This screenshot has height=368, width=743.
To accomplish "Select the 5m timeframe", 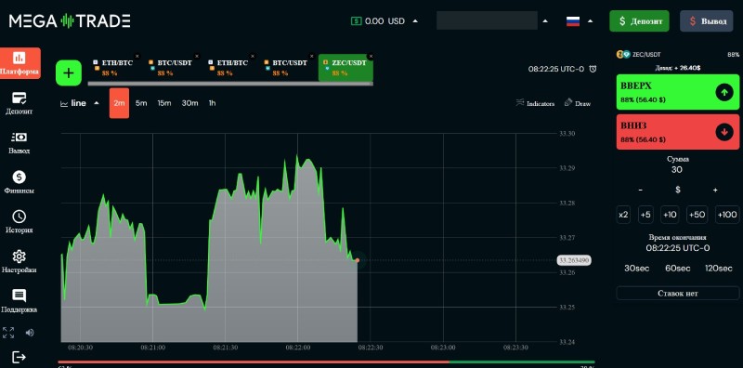I will pos(141,103).
